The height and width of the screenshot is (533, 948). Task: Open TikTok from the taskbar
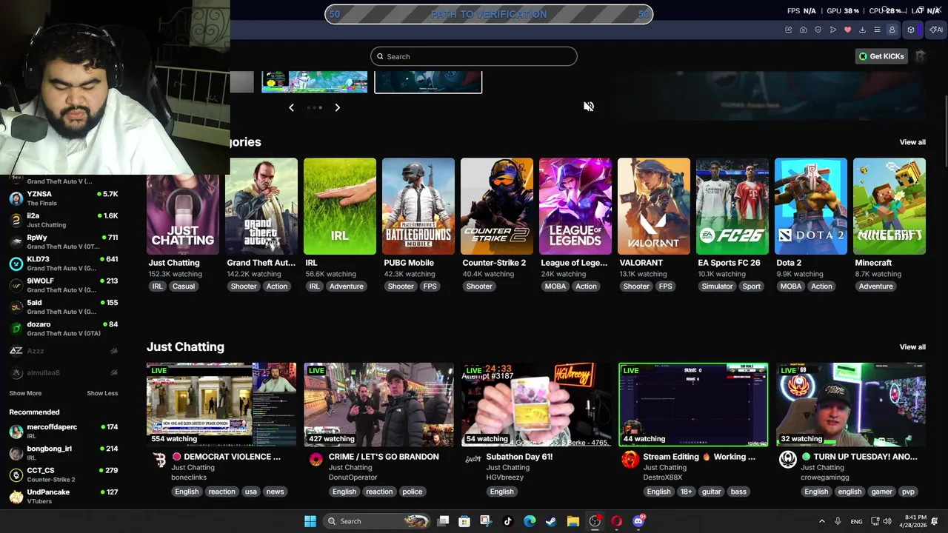(x=507, y=521)
